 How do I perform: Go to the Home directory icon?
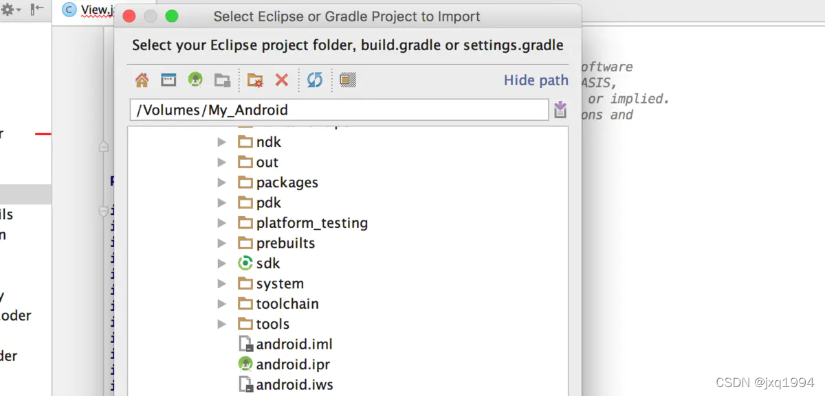pyautogui.click(x=142, y=80)
